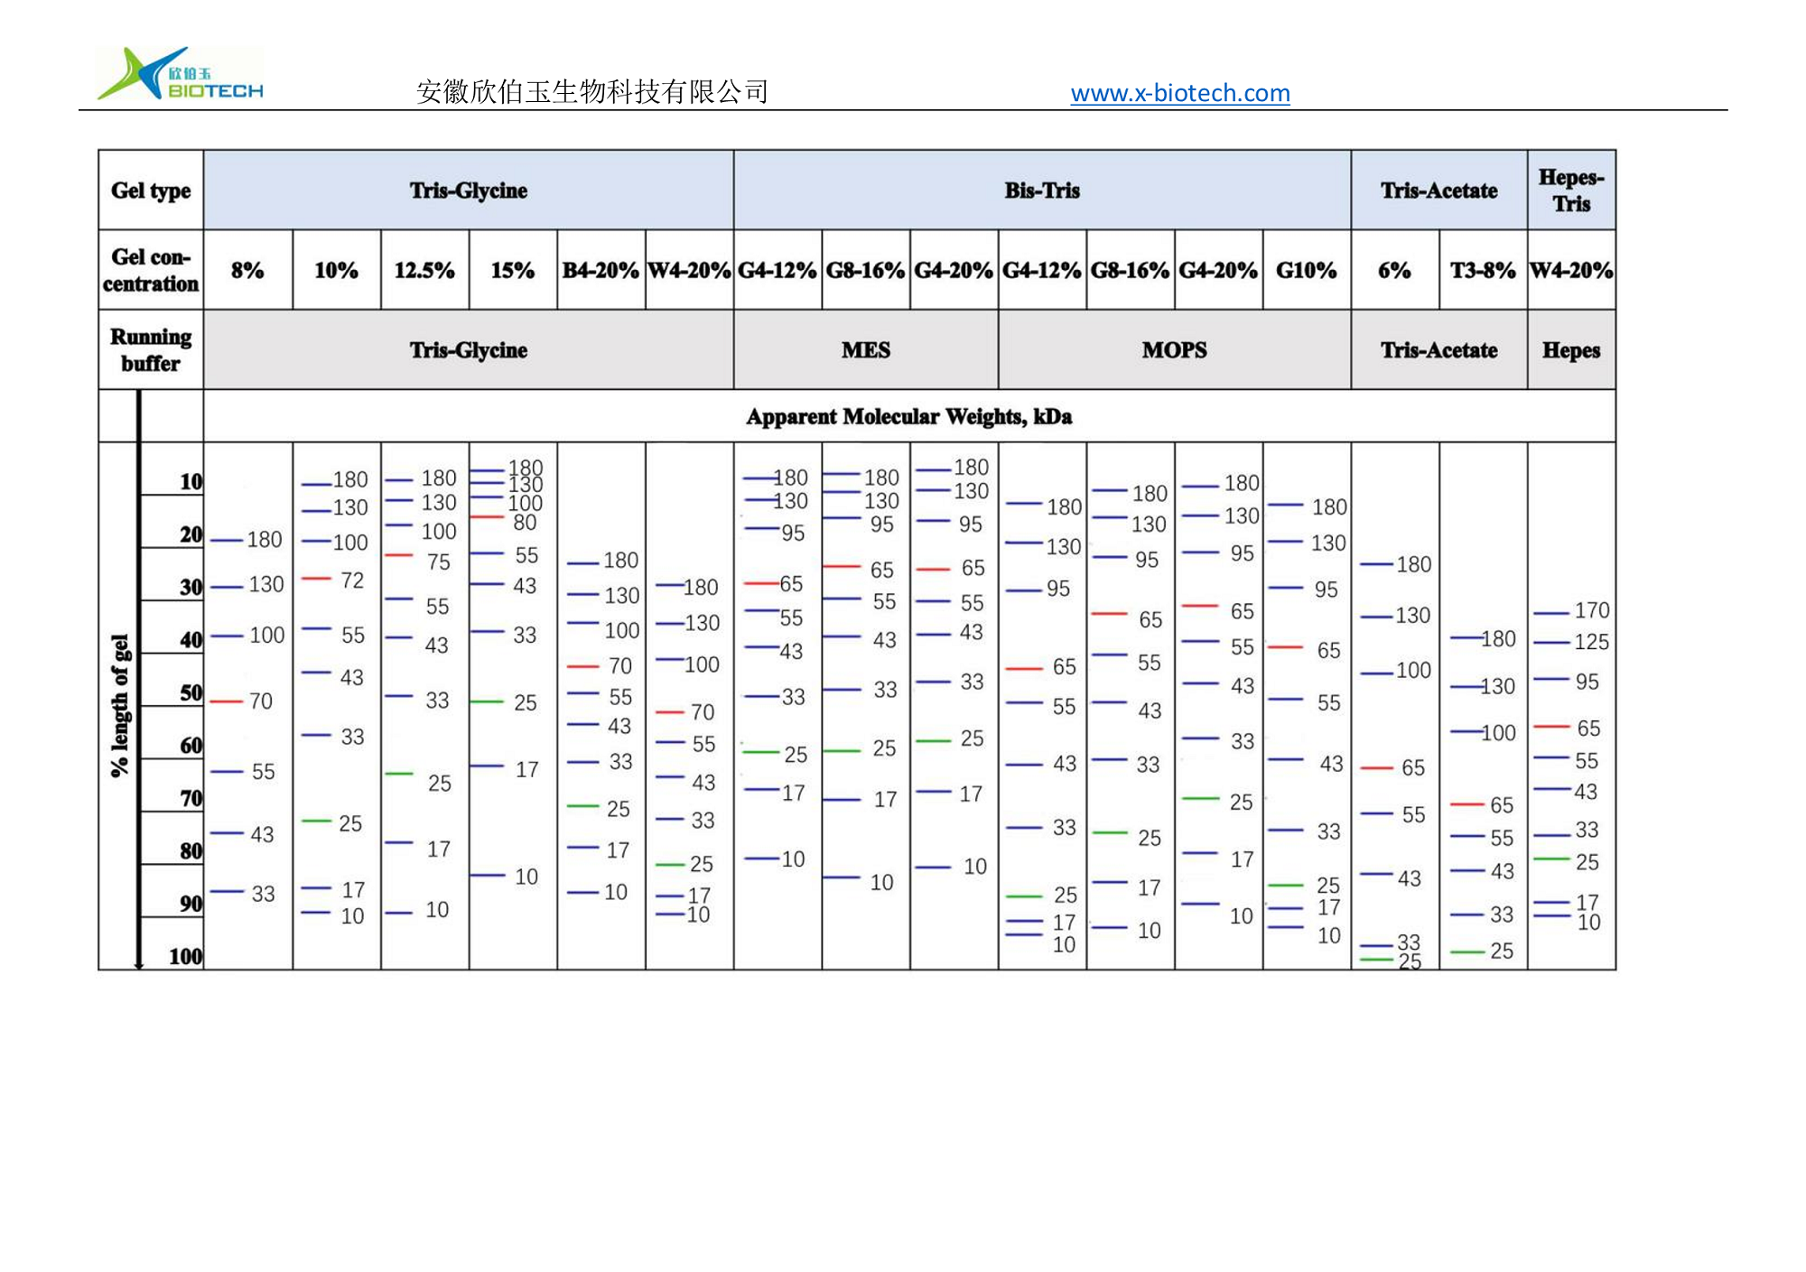Viewport: 1806px width, 1272px height.
Task: Select the Tris-Glycine gel type header
Action: (x=469, y=190)
